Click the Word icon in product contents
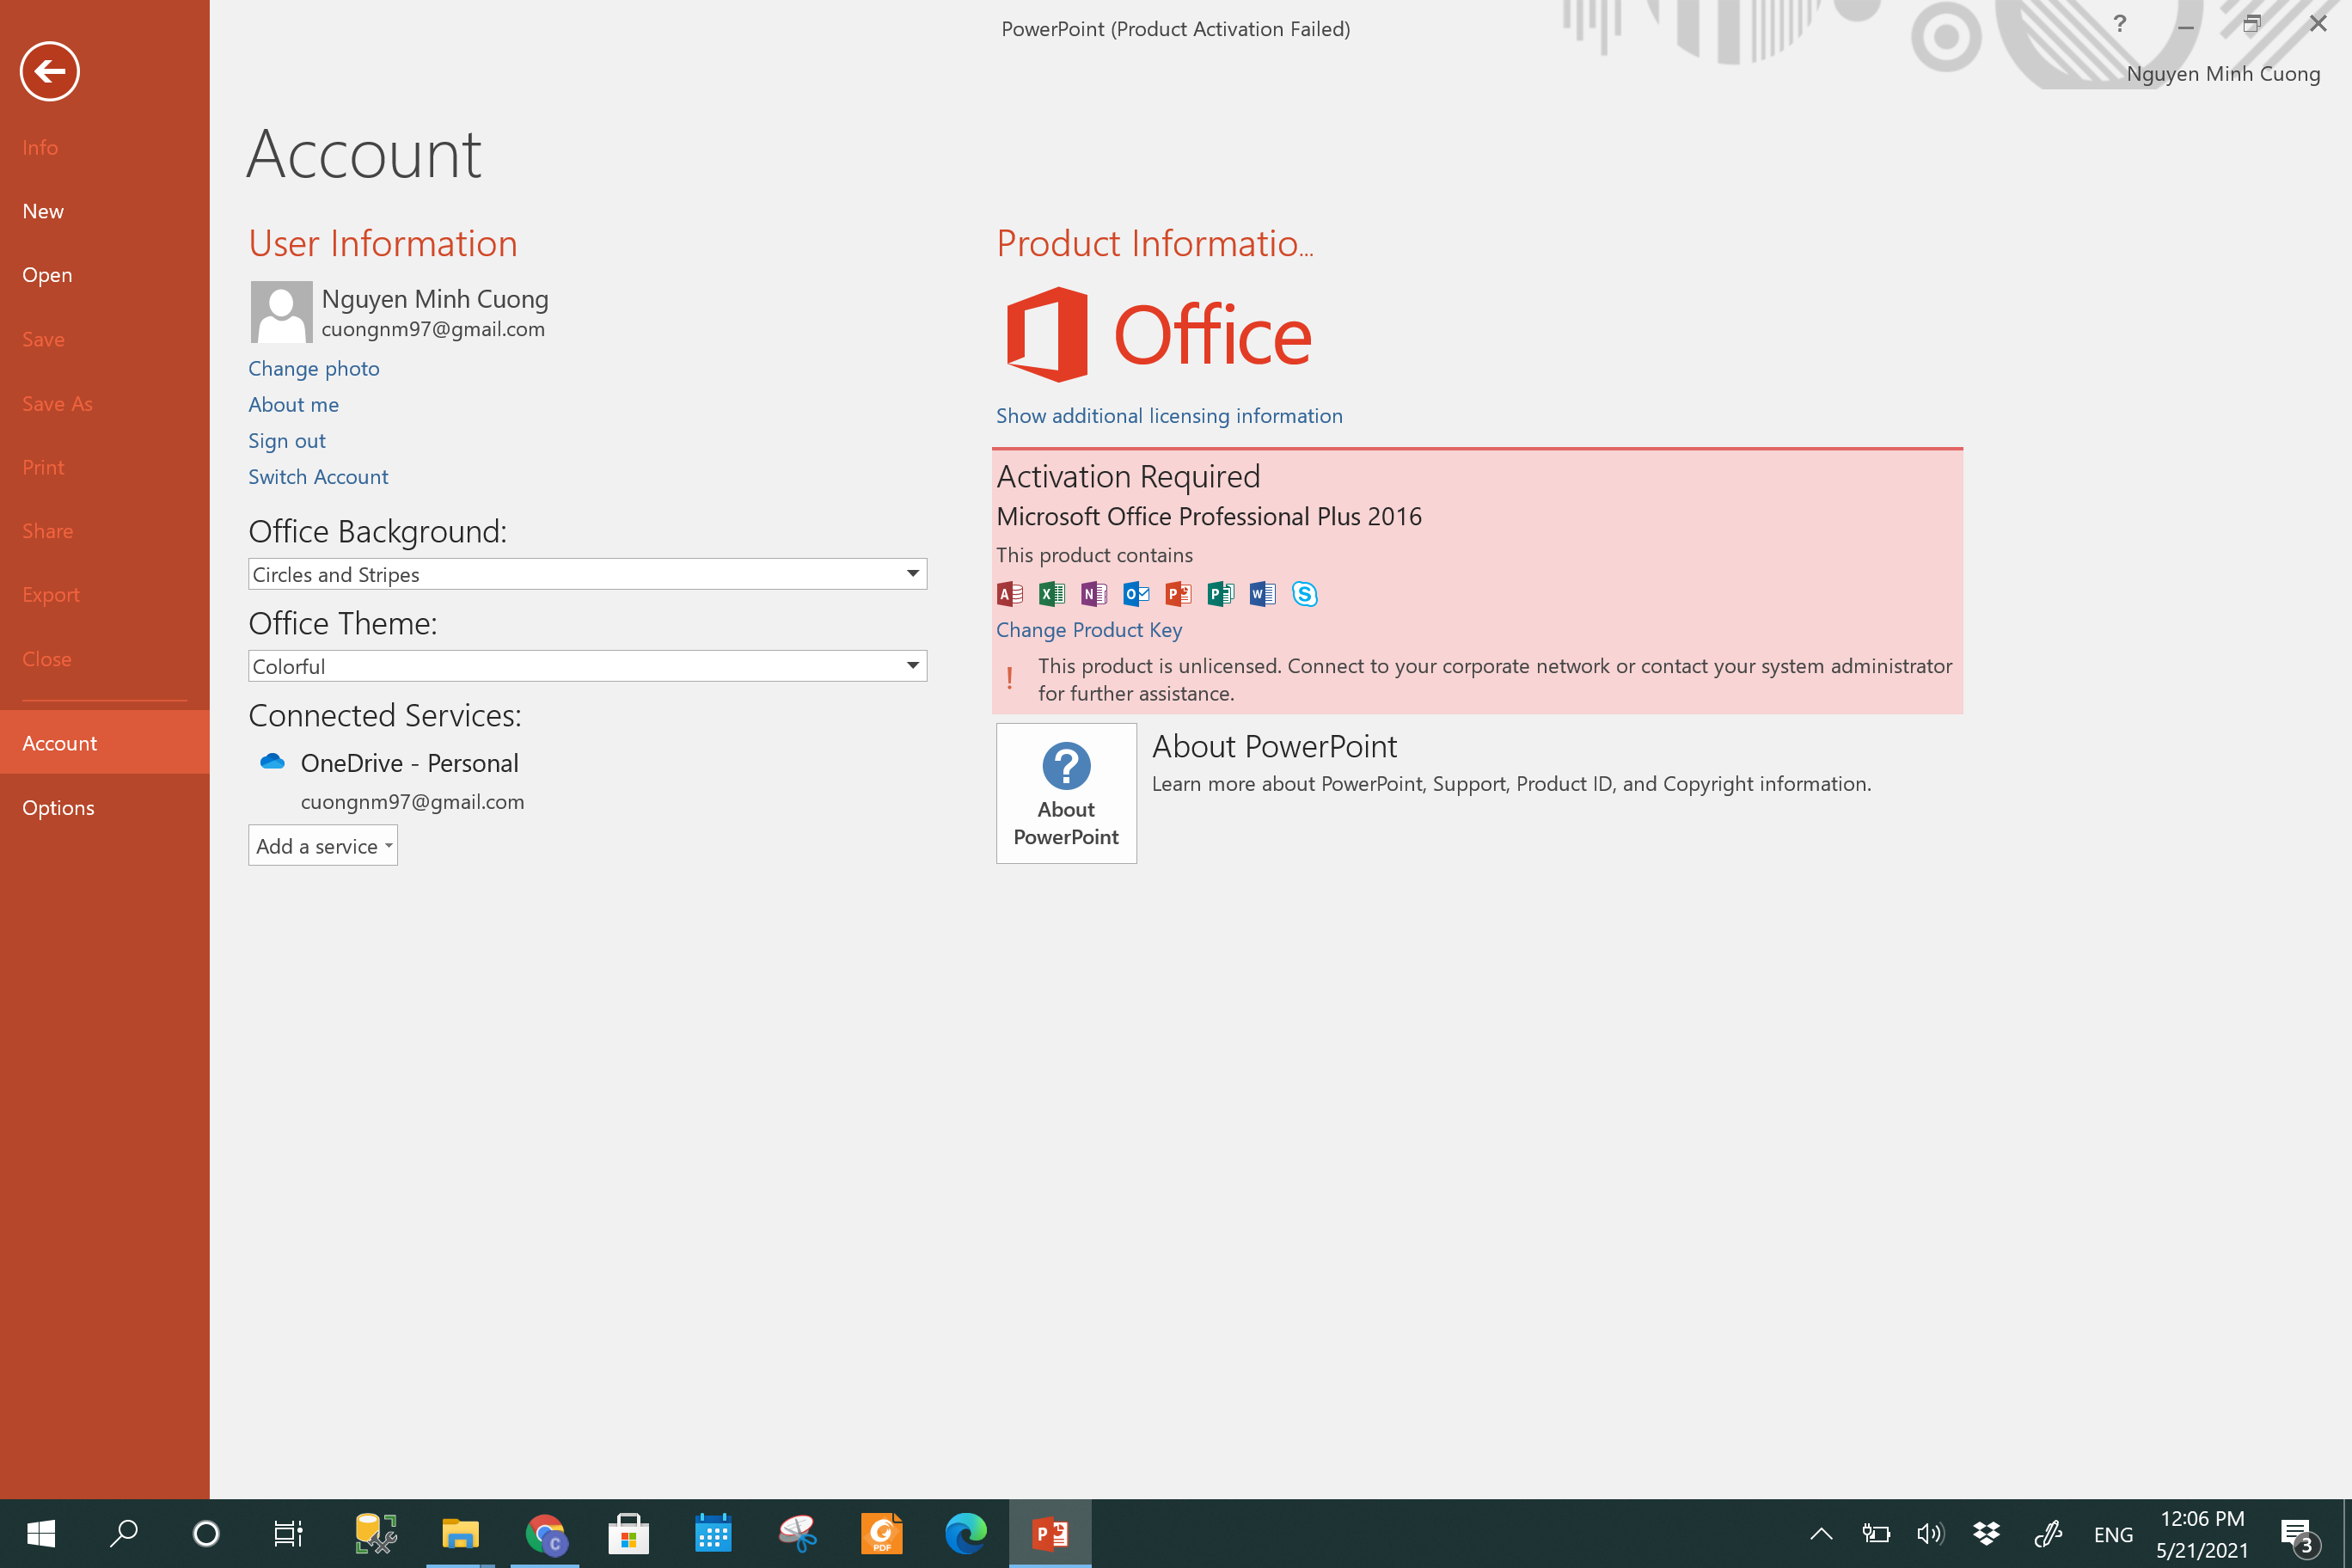The width and height of the screenshot is (2352, 1568). pos(1263,594)
